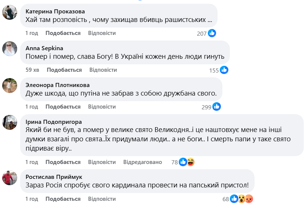Viewport: 306px width, 206px height.
Task: Reply to Ірина Подопригора's comment
Action: 102,162
